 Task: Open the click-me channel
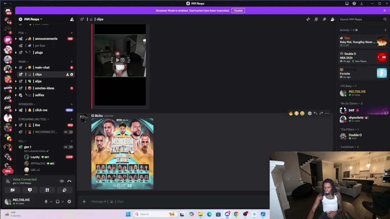click(46, 110)
